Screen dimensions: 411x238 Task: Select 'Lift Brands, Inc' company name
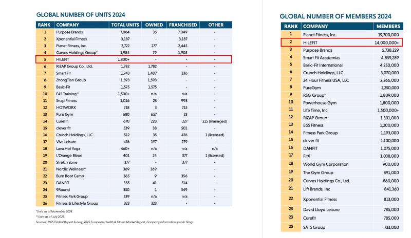point(316,189)
